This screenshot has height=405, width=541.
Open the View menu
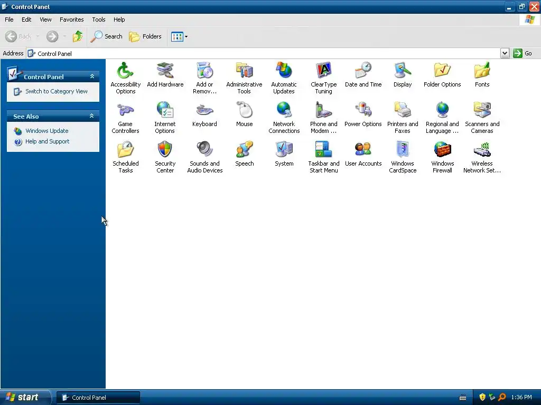(45, 20)
